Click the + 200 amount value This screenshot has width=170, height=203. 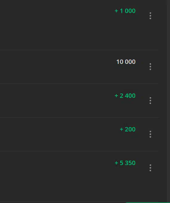coord(128,129)
